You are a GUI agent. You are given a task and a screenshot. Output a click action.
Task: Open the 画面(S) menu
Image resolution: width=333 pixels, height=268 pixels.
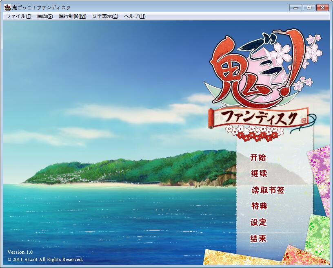pos(45,16)
